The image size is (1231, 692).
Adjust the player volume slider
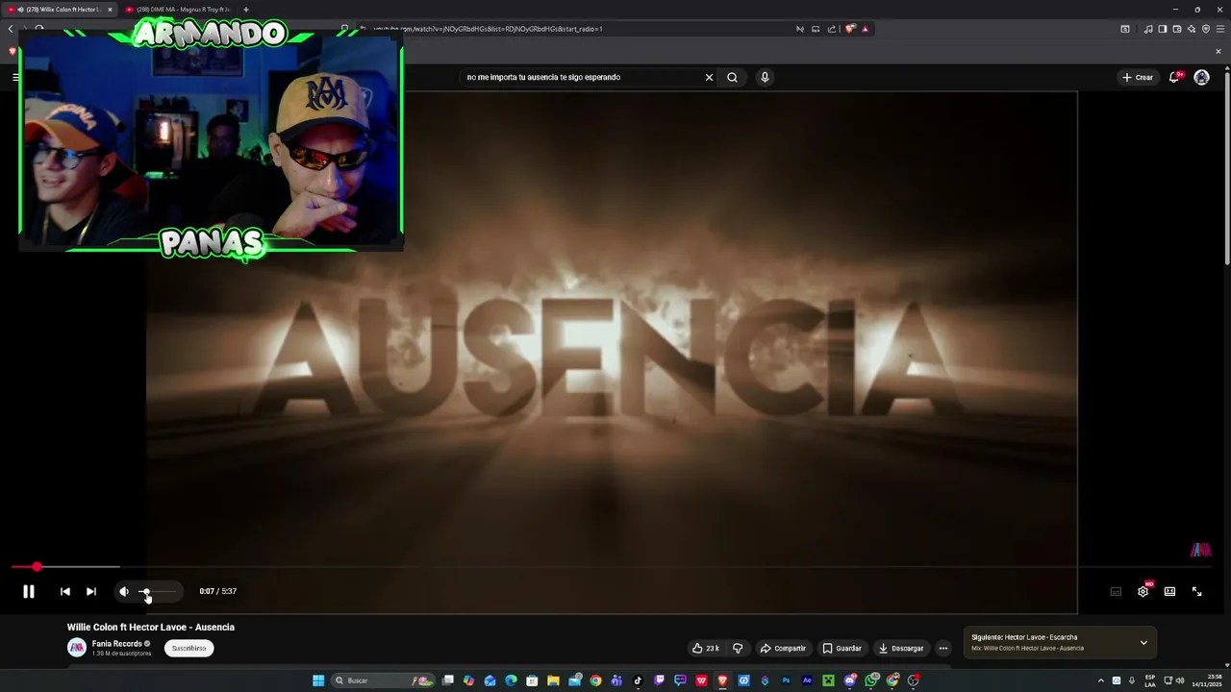159,591
